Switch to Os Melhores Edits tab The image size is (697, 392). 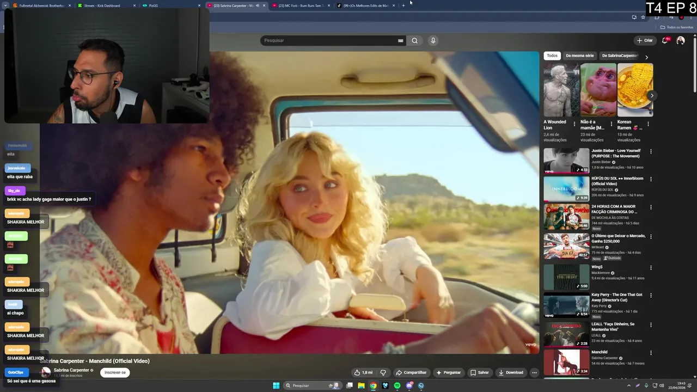365,5
